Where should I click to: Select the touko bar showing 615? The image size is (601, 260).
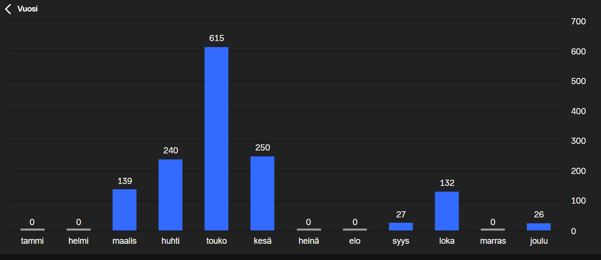point(216,139)
